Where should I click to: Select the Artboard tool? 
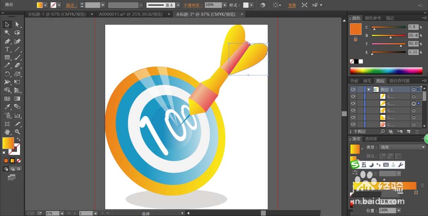[7, 124]
